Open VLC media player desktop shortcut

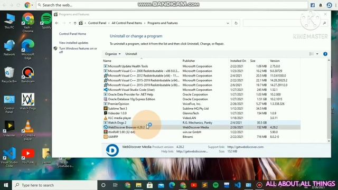28,130
